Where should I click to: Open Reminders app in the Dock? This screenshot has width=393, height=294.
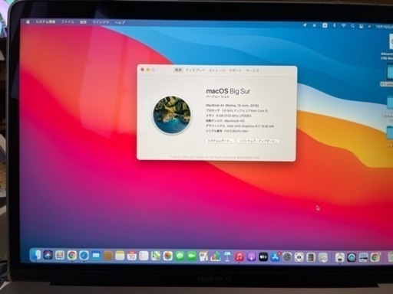click(x=144, y=256)
